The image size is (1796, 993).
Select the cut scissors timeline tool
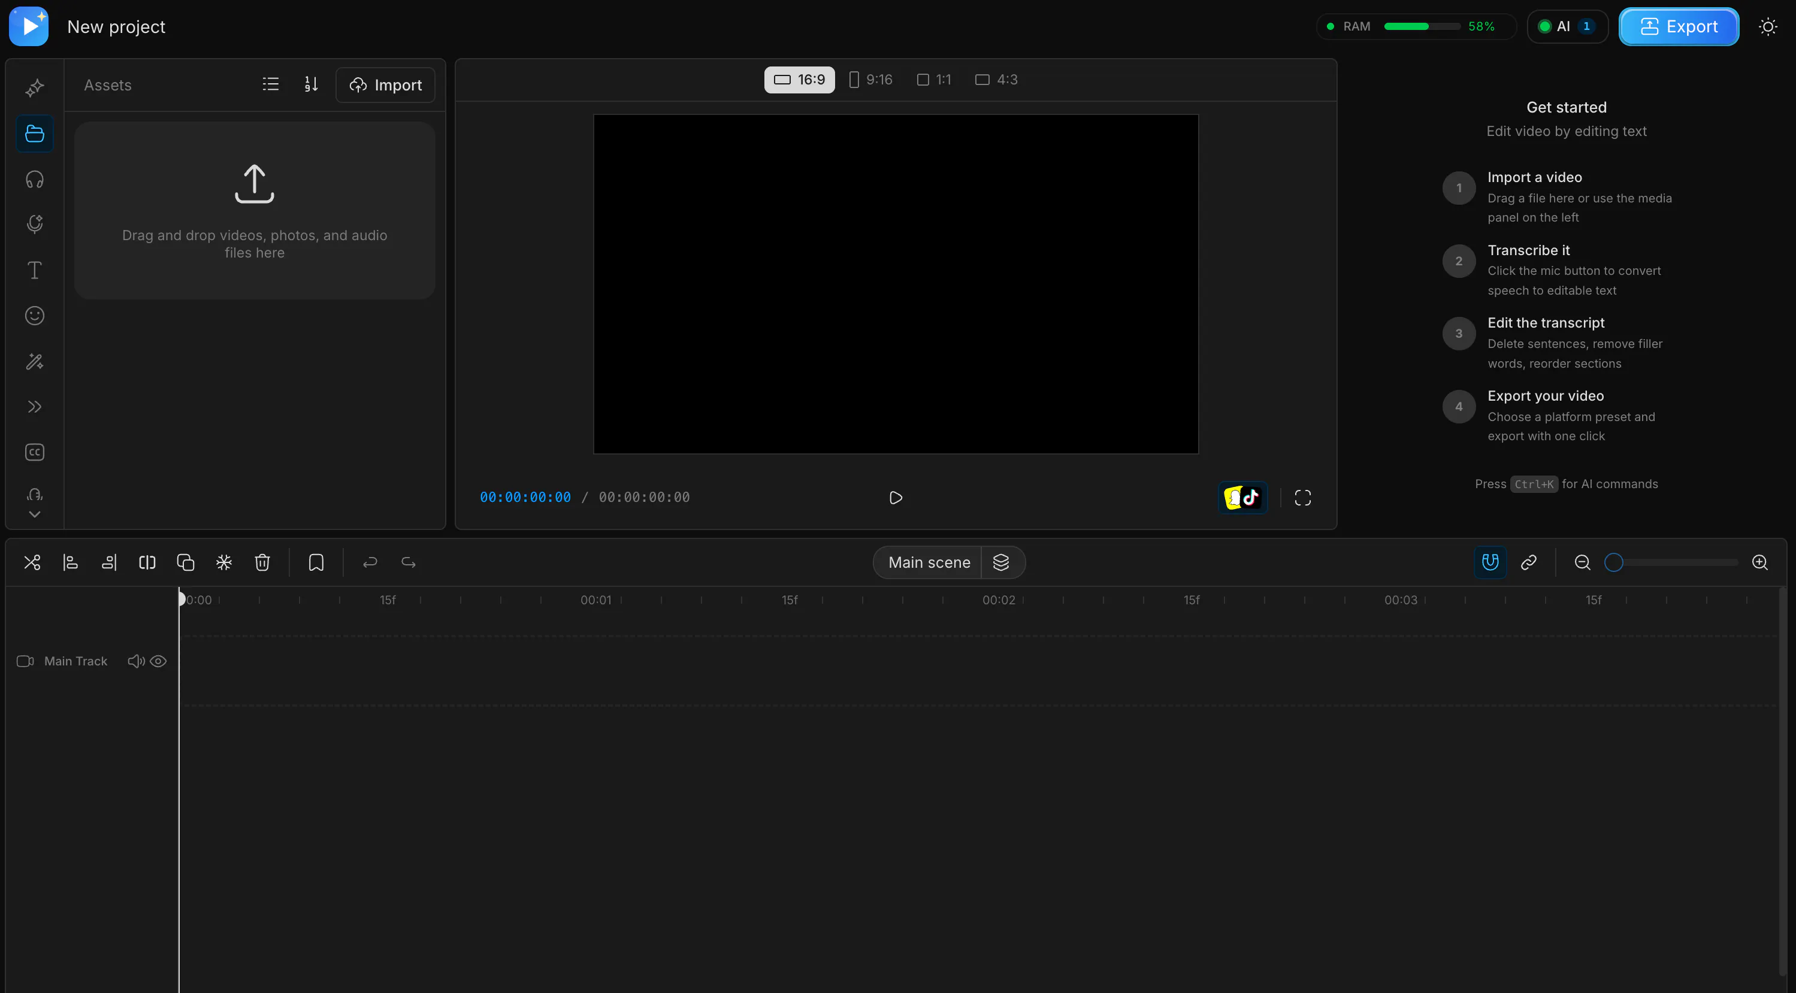pyautogui.click(x=32, y=562)
